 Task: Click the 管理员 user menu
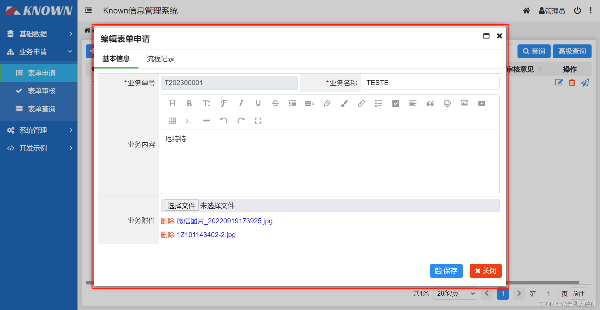tap(552, 11)
